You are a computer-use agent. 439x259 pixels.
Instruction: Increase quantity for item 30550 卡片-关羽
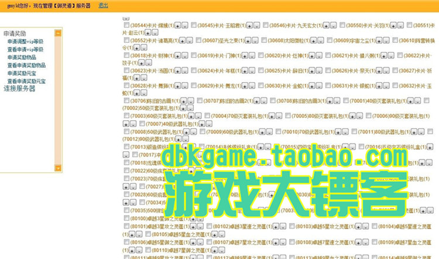click(x=394, y=26)
